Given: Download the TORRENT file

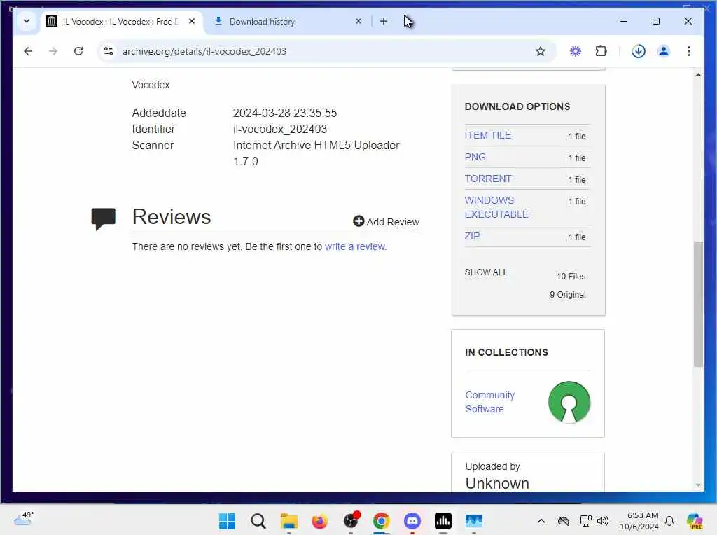Looking at the screenshot, I should tap(488, 179).
